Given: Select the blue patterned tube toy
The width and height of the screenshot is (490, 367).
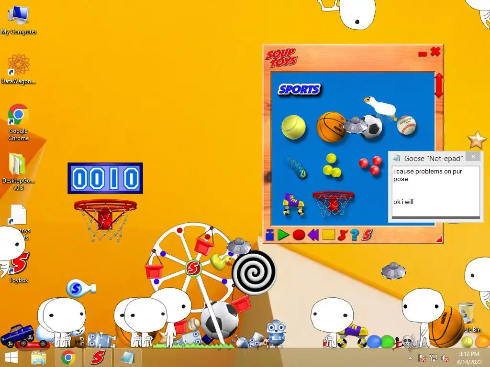Looking at the screenshot, I should (x=296, y=168).
